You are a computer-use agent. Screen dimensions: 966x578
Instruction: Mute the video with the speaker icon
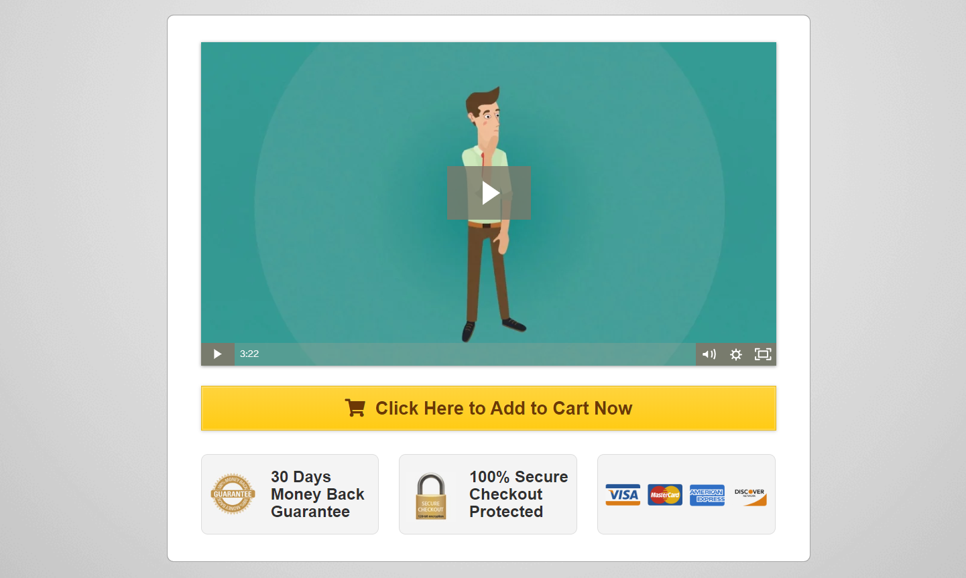click(x=709, y=354)
